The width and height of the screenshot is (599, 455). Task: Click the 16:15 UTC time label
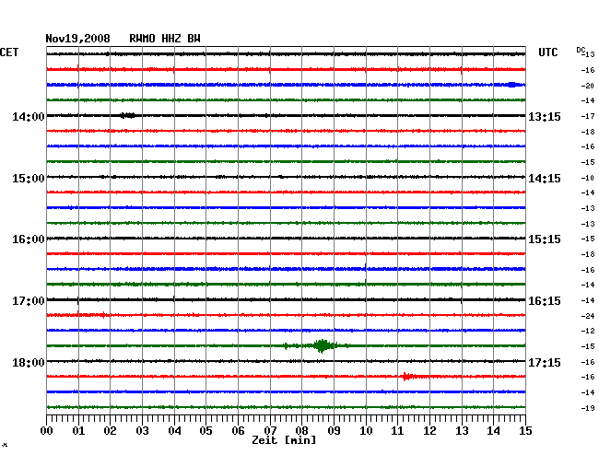545,301
